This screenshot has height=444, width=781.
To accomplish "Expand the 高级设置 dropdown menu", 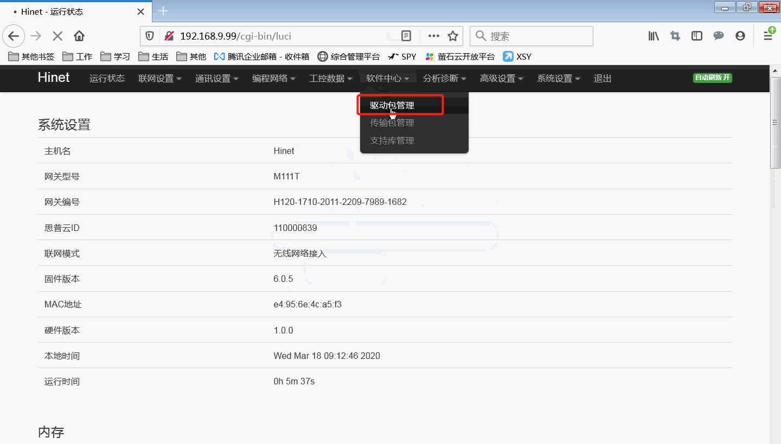I will [501, 78].
